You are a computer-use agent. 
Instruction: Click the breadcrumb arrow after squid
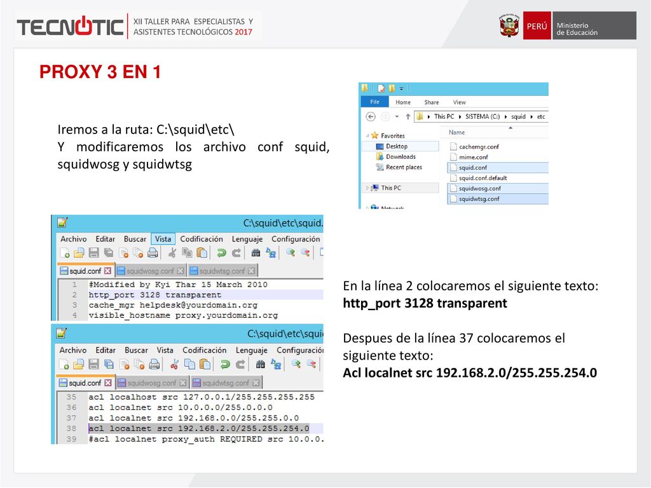(531, 117)
